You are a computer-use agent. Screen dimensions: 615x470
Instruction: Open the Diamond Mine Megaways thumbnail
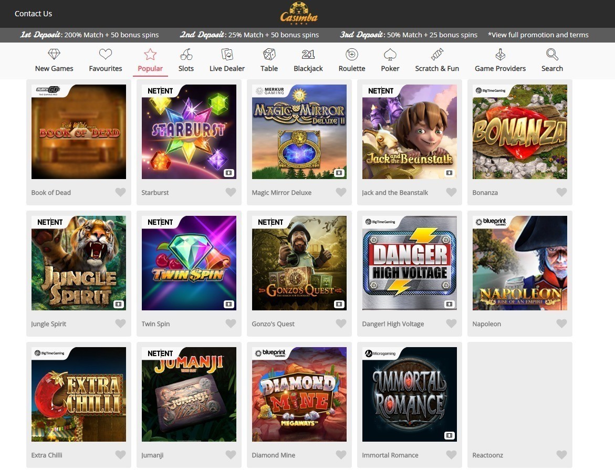[299, 394]
